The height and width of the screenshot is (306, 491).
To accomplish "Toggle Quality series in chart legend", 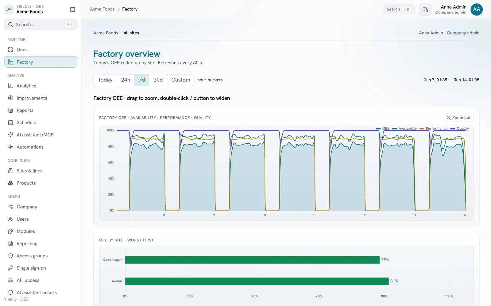I will [x=459, y=129].
